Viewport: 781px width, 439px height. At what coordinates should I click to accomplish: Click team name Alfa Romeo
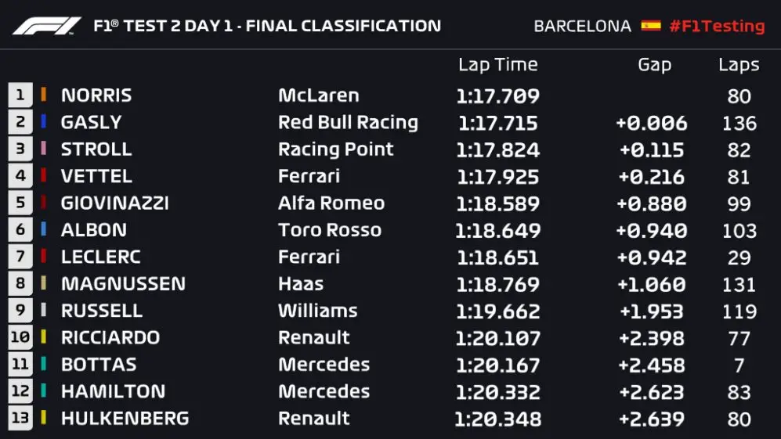[331, 203]
